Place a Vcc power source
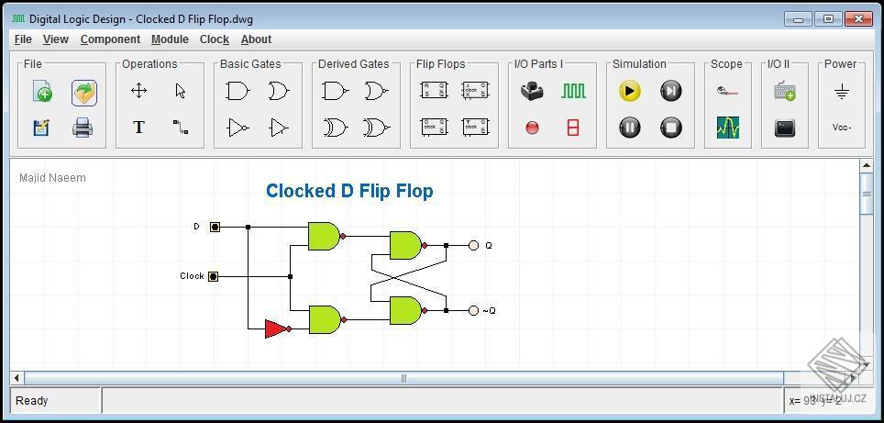Image resolution: width=884 pixels, height=423 pixels. [841, 128]
